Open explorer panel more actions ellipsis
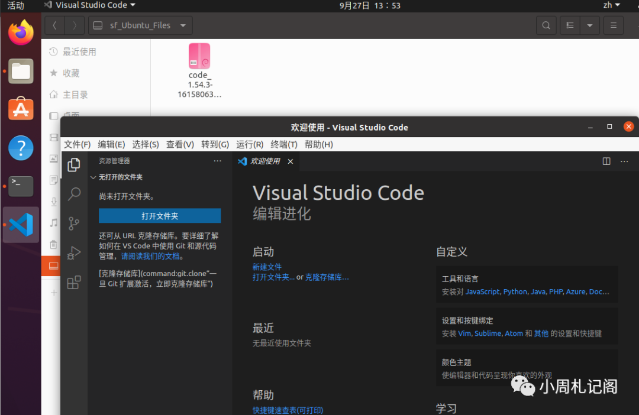The image size is (639, 415). (x=218, y=161)
